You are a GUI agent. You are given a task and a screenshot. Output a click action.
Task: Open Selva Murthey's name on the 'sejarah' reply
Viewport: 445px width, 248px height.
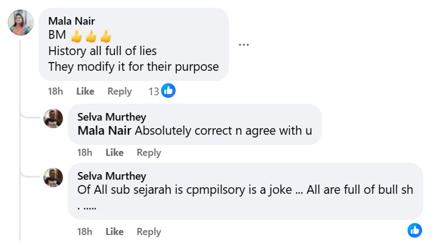[x=112, y=175]
